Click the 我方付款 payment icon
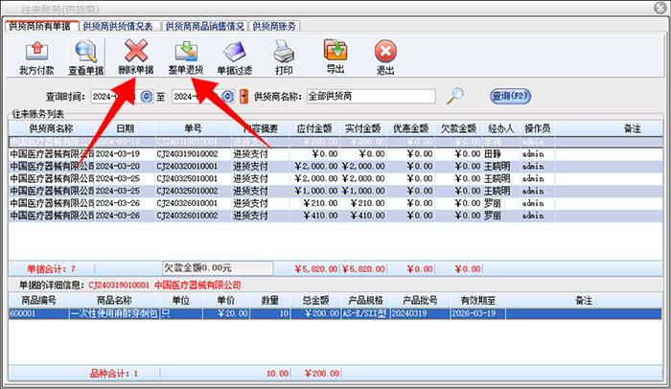This screenshot has height=389, width=671. [36, 56]
